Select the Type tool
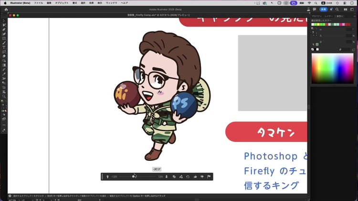This screenshot has height=201, width=358. (x=4, y=47)
